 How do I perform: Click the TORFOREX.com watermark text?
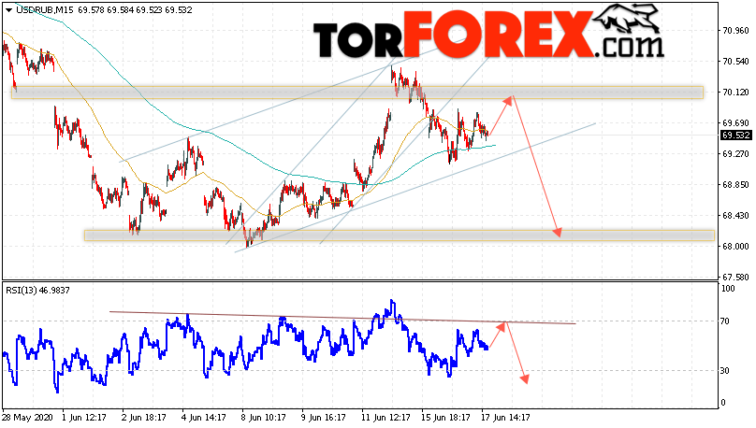coord(488,36)
